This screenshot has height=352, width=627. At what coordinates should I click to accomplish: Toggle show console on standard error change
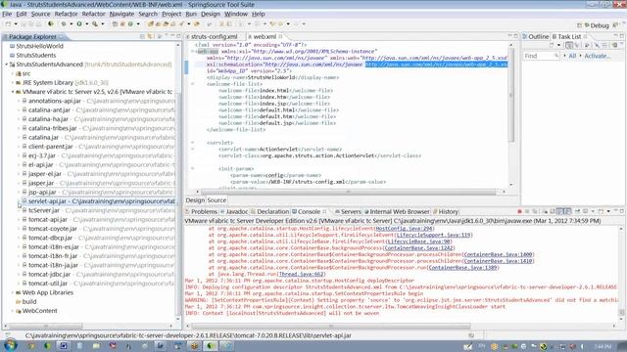point(568,211)
